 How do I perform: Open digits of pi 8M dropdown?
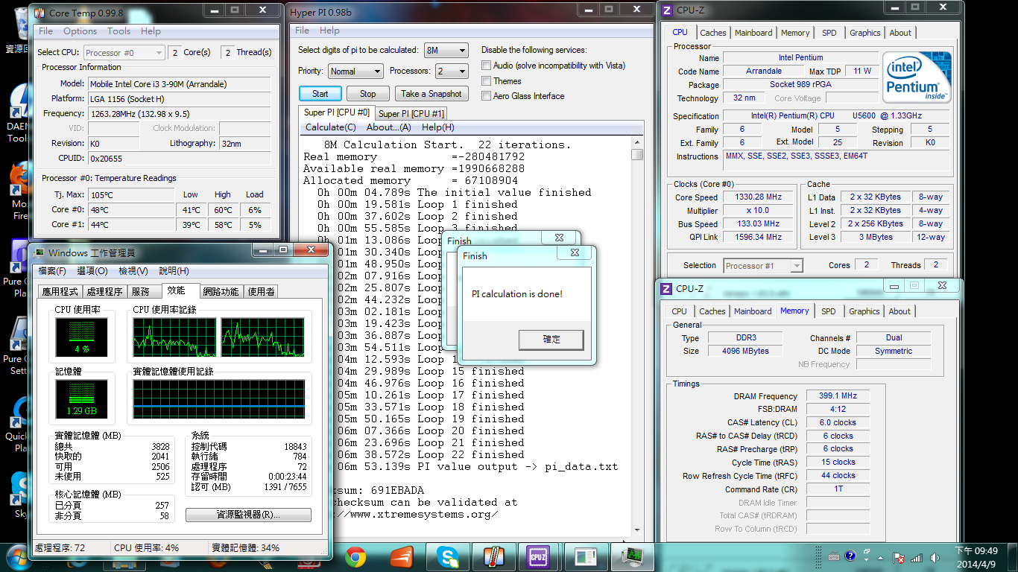tap(446, 50)
